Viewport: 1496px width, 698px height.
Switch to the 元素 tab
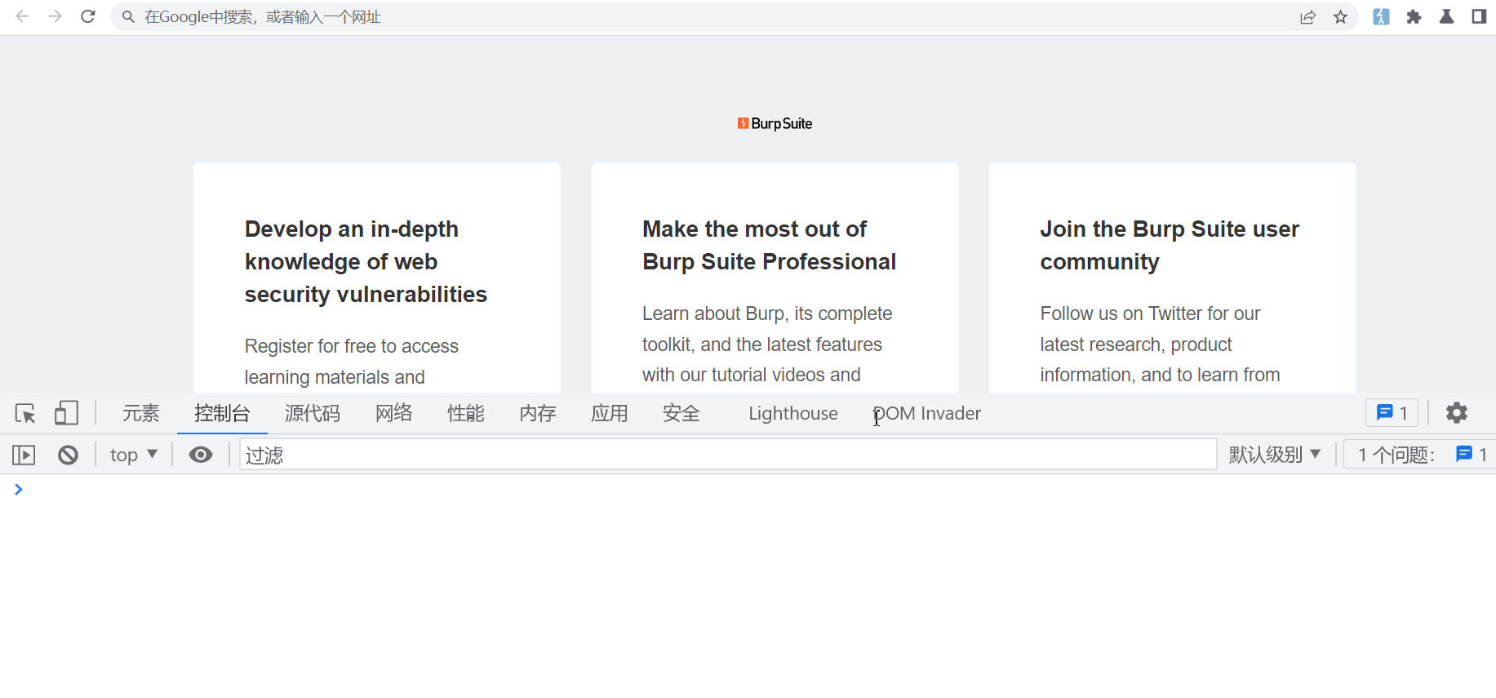[140, 413]
